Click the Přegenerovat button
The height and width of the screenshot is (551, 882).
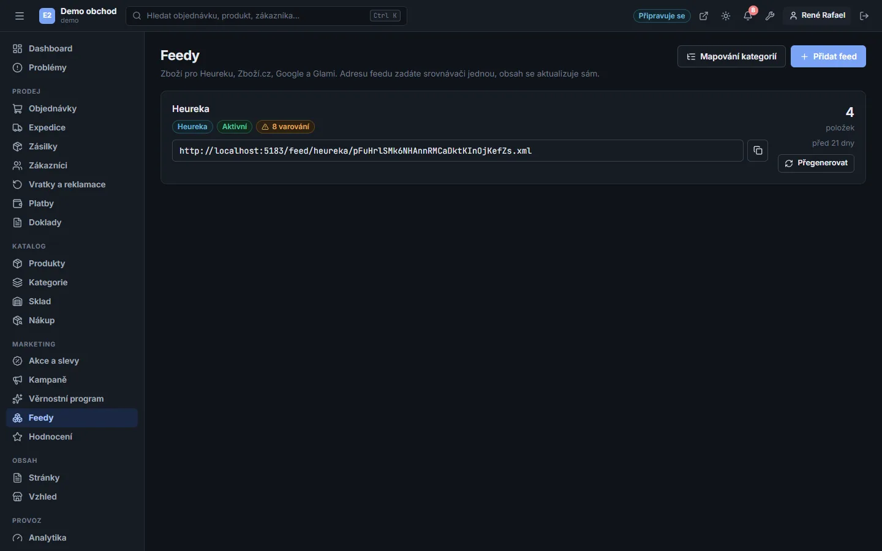[x=816, y=163]
